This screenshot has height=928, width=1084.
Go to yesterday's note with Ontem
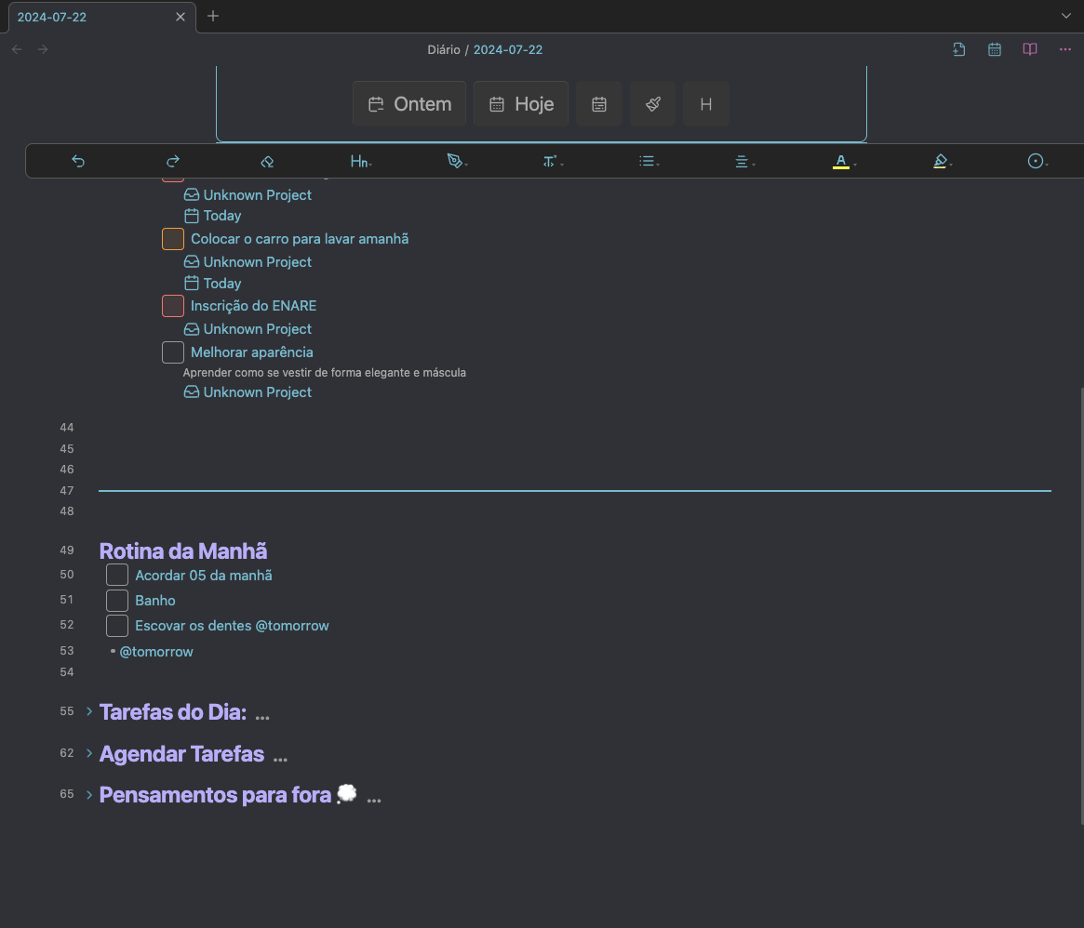(x=409, y=103)
